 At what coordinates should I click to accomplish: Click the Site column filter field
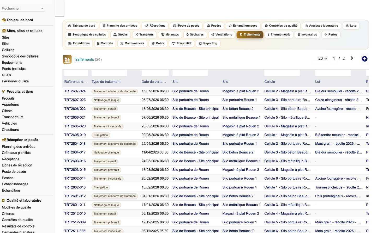190,73
